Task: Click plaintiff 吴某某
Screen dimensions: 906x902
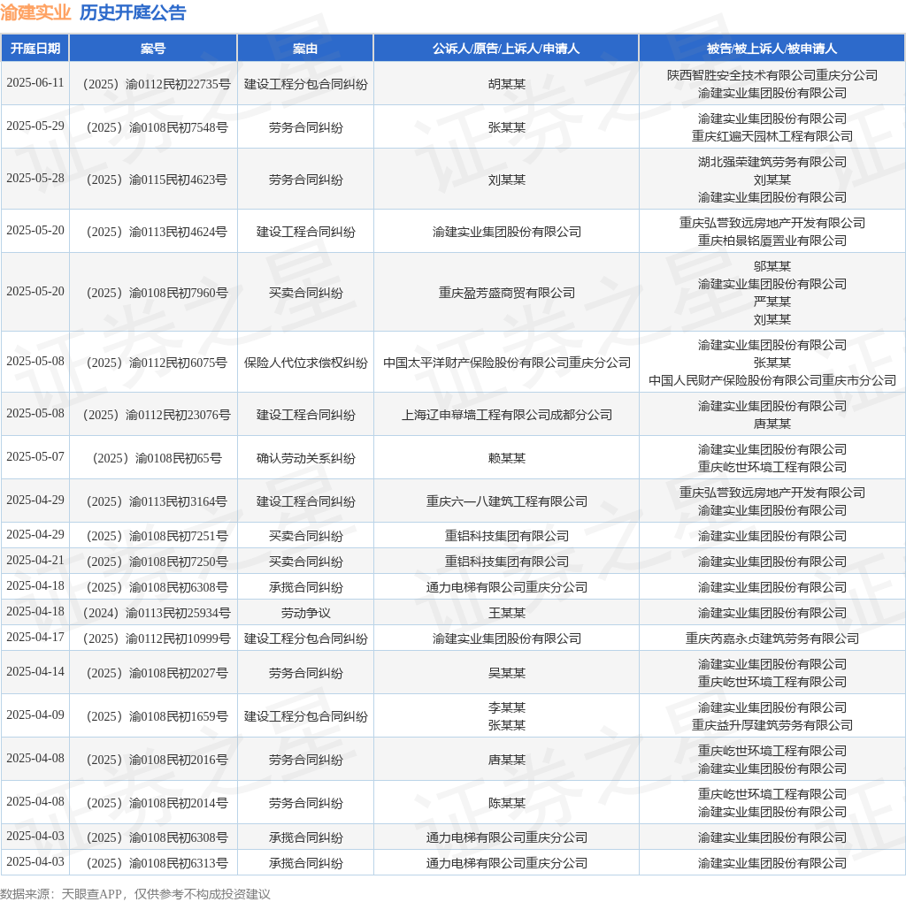Action: tap(507, 673)
